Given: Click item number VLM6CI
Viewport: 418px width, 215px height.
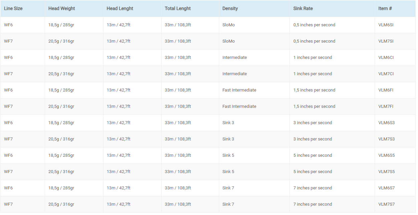Looking at the screenshot, I should point(386,58).
